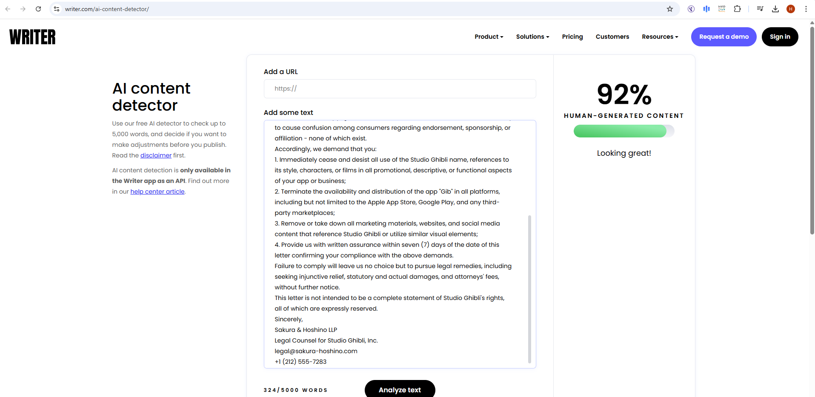
Task: Show browser downloads
Action: pos(775,9)
